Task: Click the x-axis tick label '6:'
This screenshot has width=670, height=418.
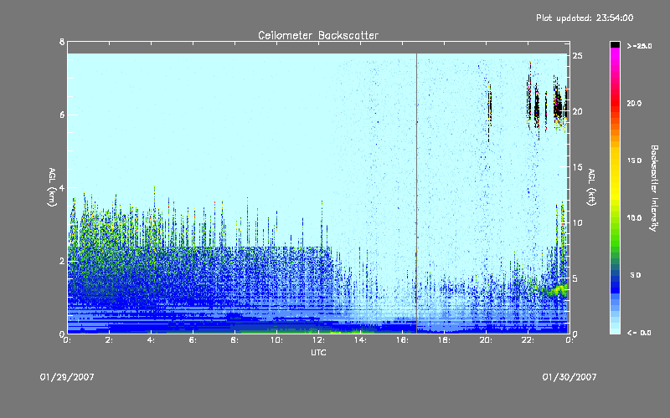Action: tap(193, 340)
